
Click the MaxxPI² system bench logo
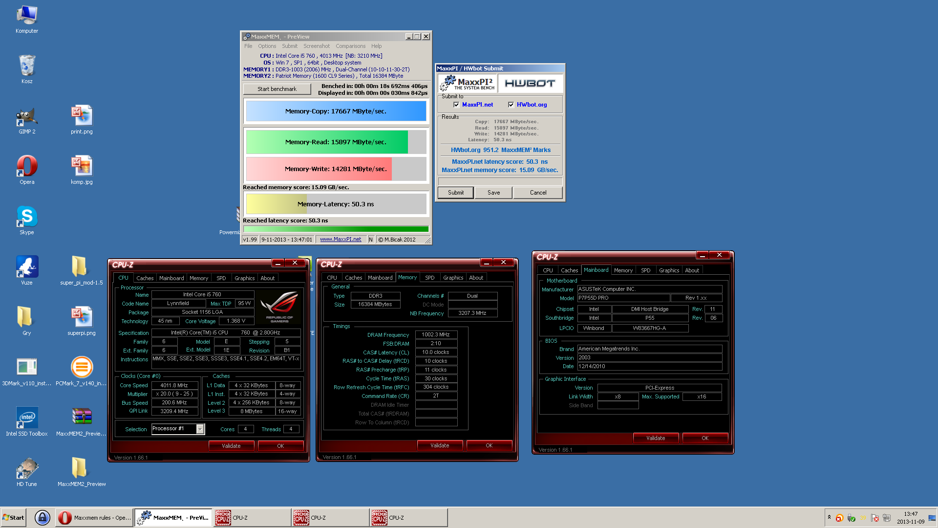pyautogui.click(x=468, y=83)
